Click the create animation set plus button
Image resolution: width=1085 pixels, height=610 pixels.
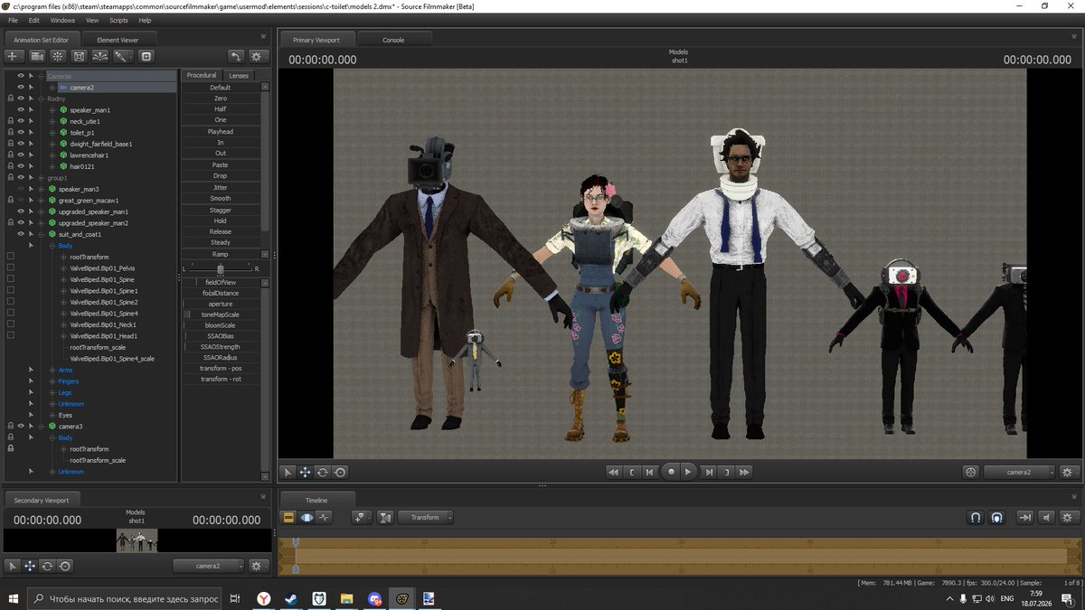(x=14, y=56)
